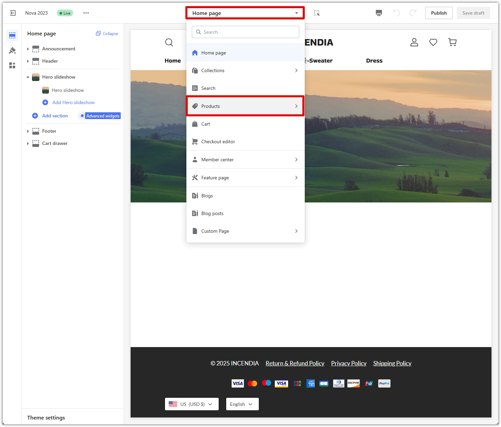Switch the desktop preview device icon
Viewport: 501px width, 427px height.
click(379, 13)
